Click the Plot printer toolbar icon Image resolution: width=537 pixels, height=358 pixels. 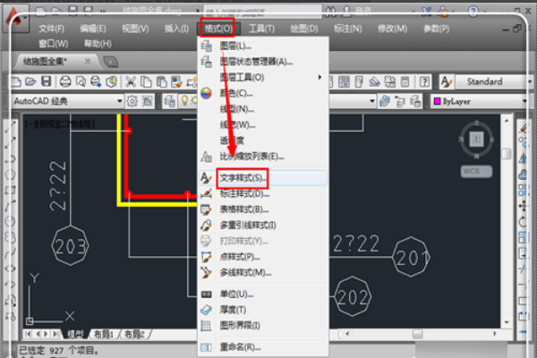[65, 81]
